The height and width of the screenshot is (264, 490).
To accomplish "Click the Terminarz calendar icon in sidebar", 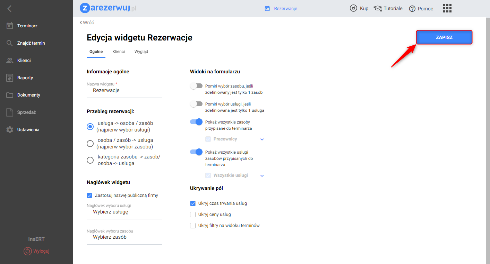I will tap(10, 26).
